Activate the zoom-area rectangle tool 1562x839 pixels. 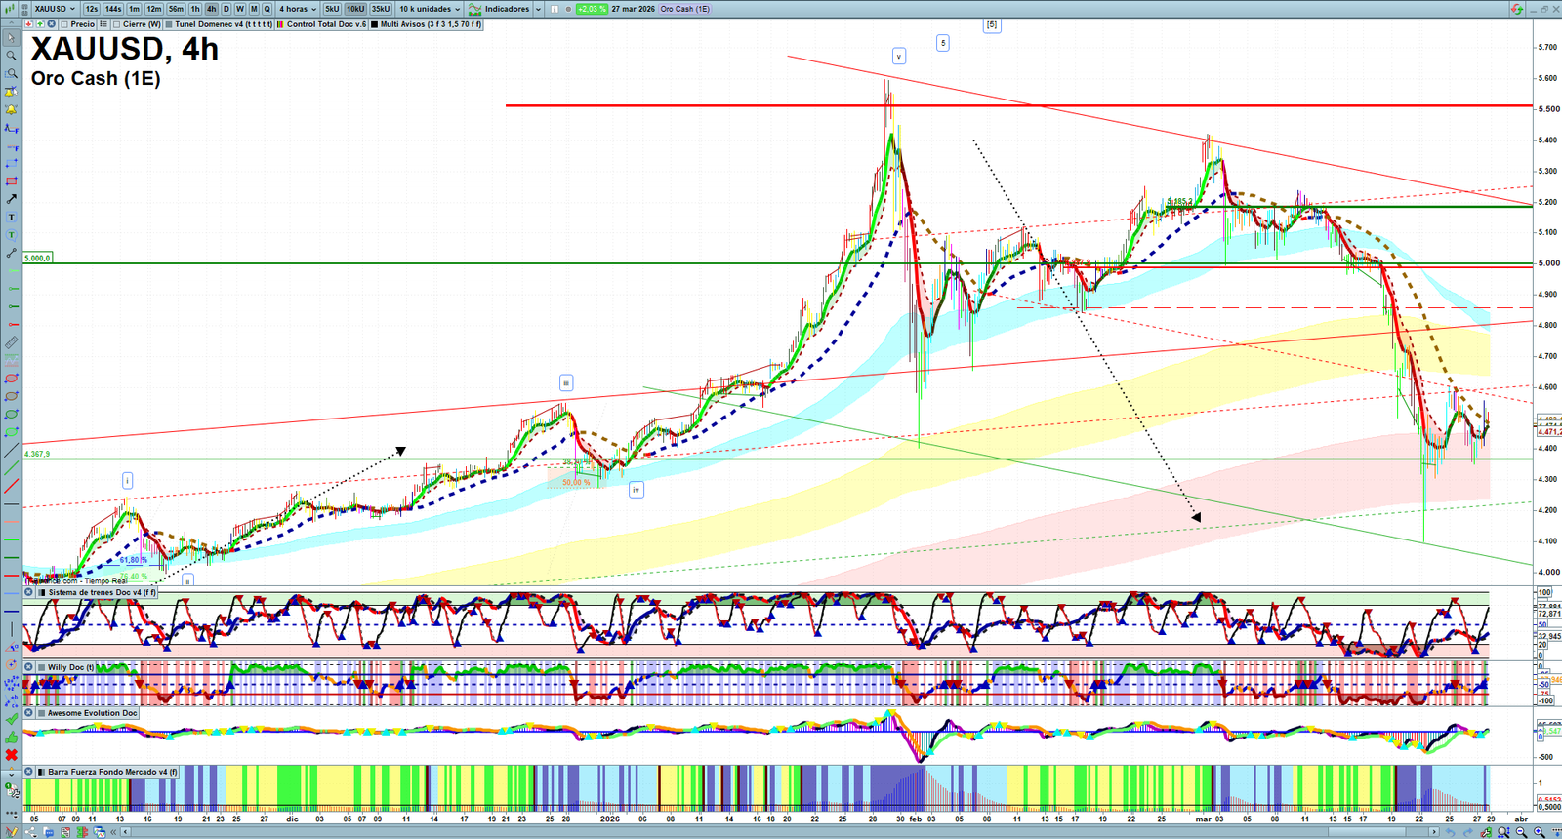pyautogui.click(x=11, y=73)
